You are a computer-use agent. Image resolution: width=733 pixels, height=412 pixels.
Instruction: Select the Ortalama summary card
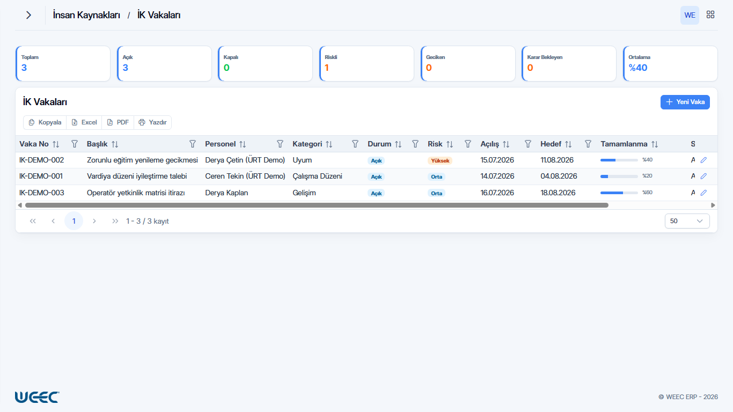coord(670,64)
